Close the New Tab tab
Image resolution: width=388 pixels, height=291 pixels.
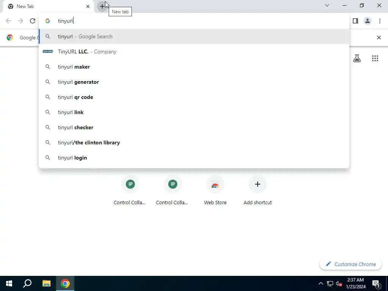[x=88, y=6]
